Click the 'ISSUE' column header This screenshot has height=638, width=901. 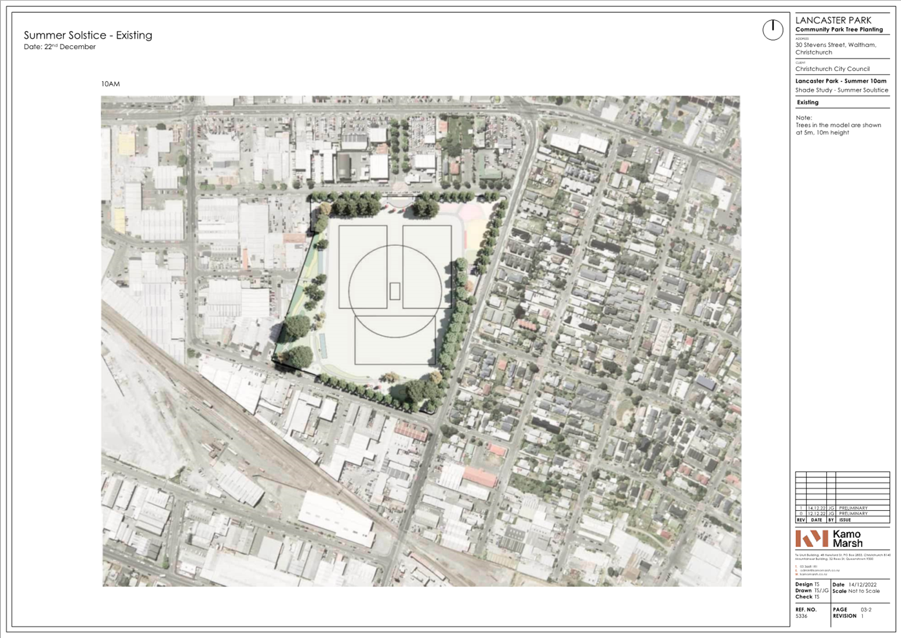pyautogui.click(x=845, y=519)
